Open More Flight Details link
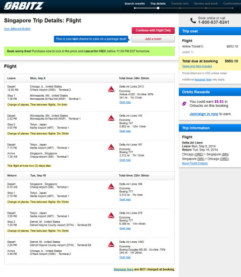The width and height of the screenshot is (241, 277). (x=195, y=163)
